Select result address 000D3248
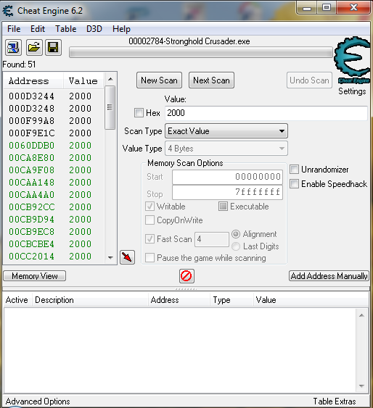373x408 pixels. tap(31, 108)
